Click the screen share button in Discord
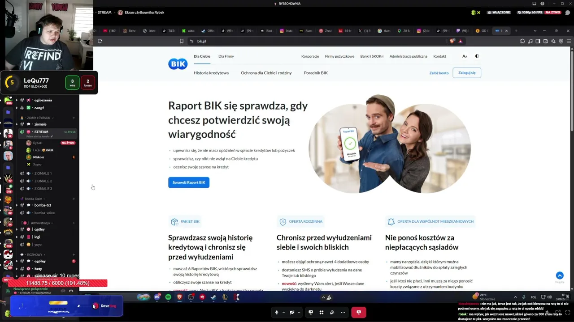The image size is (574, 322). [x=311, y=312]
